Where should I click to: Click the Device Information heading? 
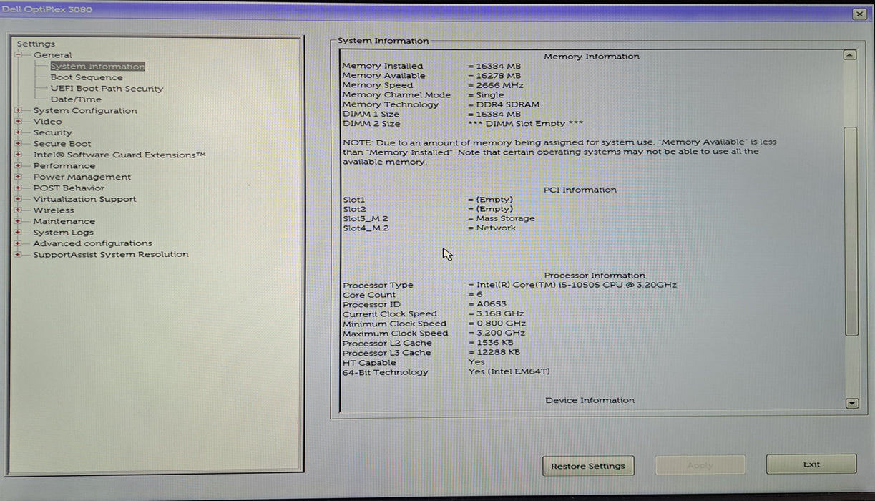(590, 400)
